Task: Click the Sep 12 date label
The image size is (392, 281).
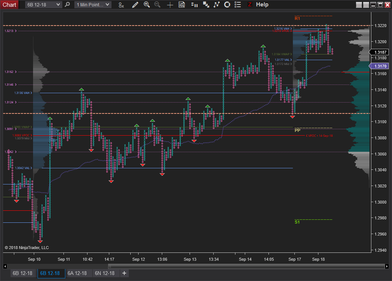Action: tap(139, 259)
